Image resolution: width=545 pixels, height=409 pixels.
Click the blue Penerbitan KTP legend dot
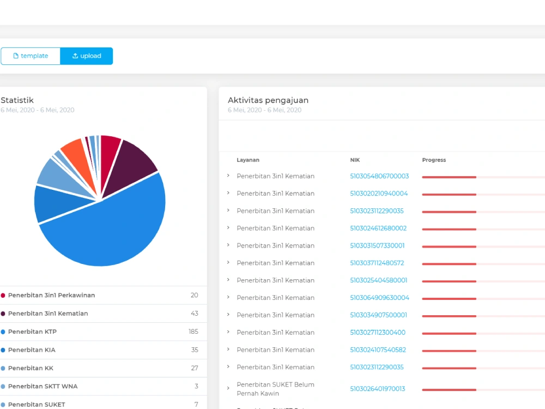[x=3, y=332]
